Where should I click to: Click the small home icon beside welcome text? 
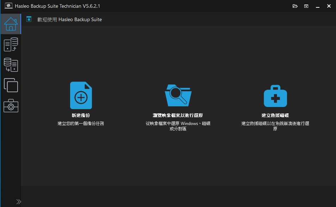(x=29, y=19)
